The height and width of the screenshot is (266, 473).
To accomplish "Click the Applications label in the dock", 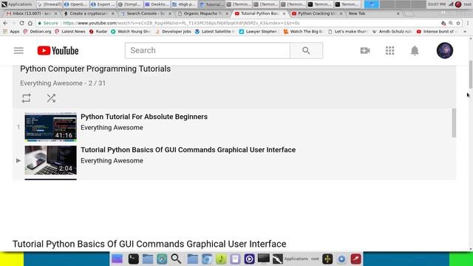I will click(296, 259).
